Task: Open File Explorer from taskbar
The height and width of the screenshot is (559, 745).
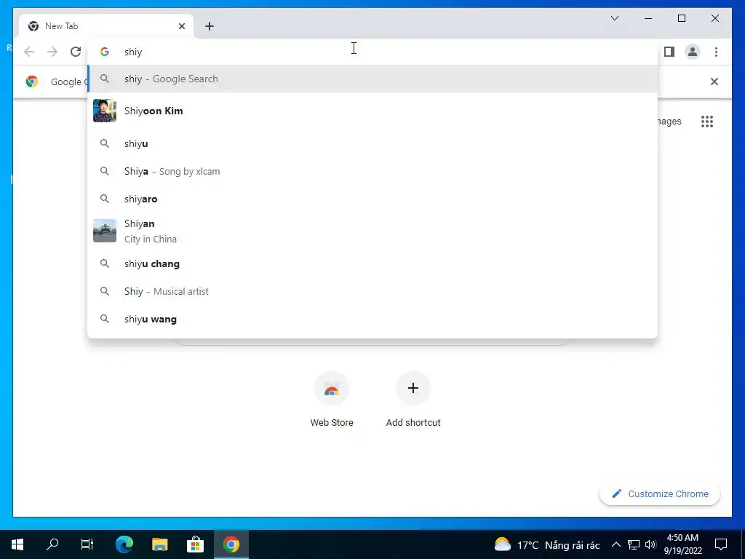Action: pyautogui.click(x=159, y=544)
